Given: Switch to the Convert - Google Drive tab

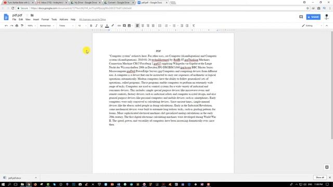Looking at the screenshot, I should pos(119,3).
